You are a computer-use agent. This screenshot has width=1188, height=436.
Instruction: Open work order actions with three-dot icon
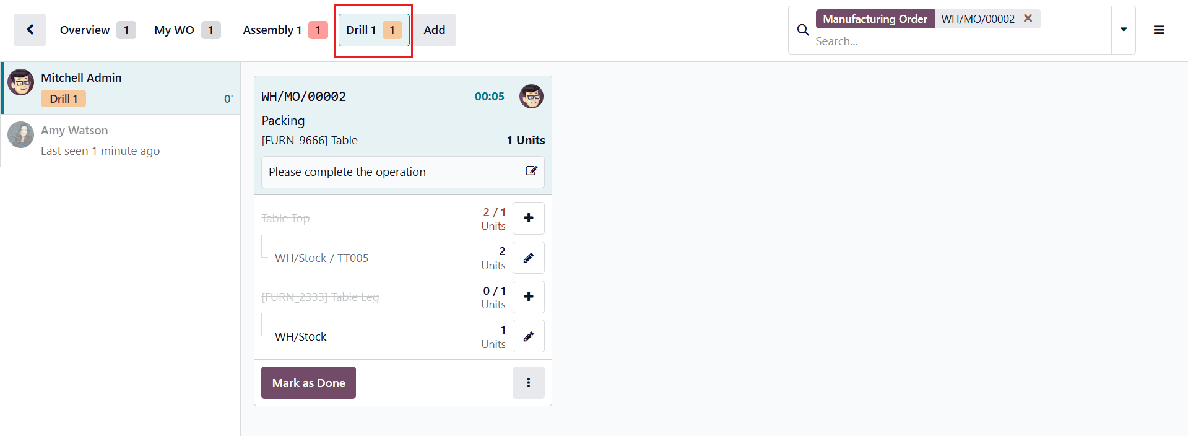coord(528,382)
